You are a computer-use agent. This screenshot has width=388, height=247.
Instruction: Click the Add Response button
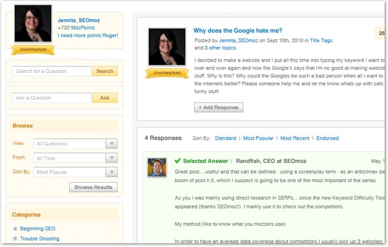(219, 107)
